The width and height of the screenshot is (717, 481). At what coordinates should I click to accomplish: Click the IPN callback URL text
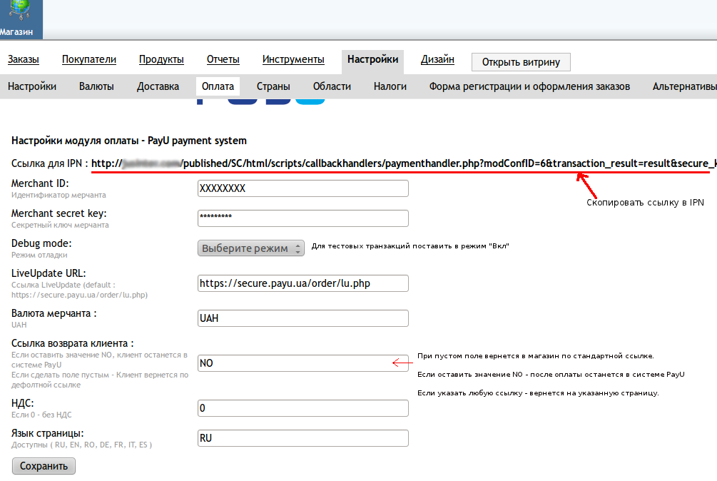click(404, 163)
